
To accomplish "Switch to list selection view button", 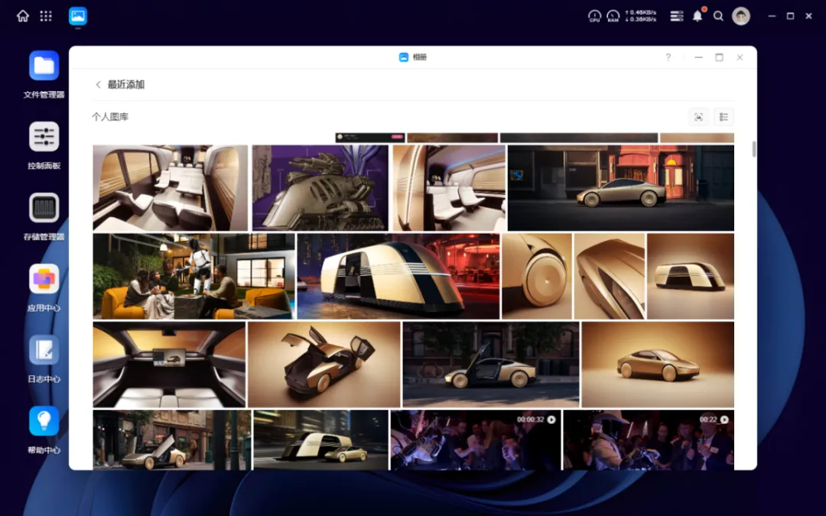I will tap(724, 117).
